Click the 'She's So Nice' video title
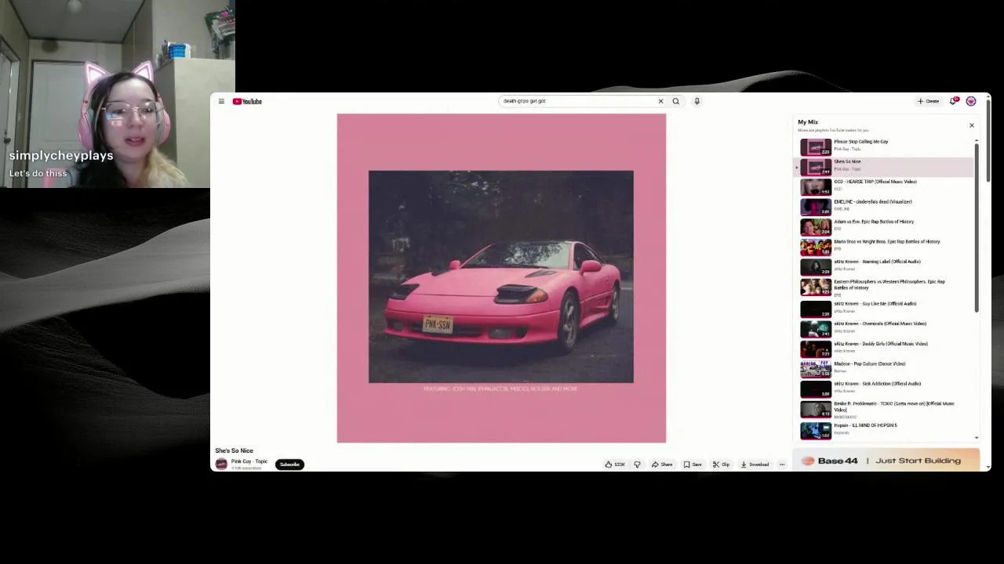 (x=235, y=450)
